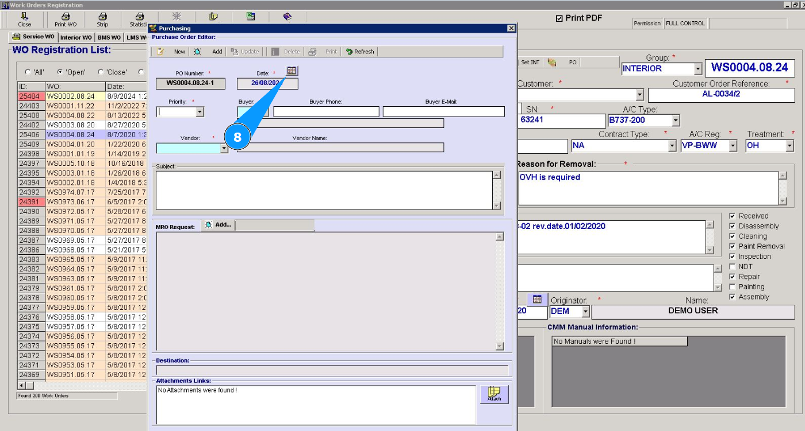This screenshot has width=805, height=431.
Task: Open Statistics from the main toolbar
Action: 139,20
